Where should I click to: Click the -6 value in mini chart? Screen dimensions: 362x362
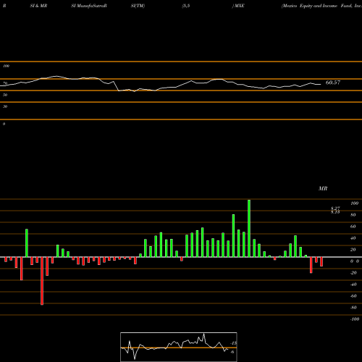coord(232,352)
